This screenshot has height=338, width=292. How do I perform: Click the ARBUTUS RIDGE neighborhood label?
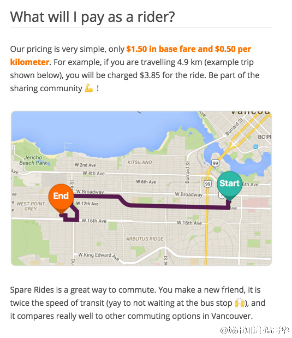pyautogui.click(x=145, y=239)
